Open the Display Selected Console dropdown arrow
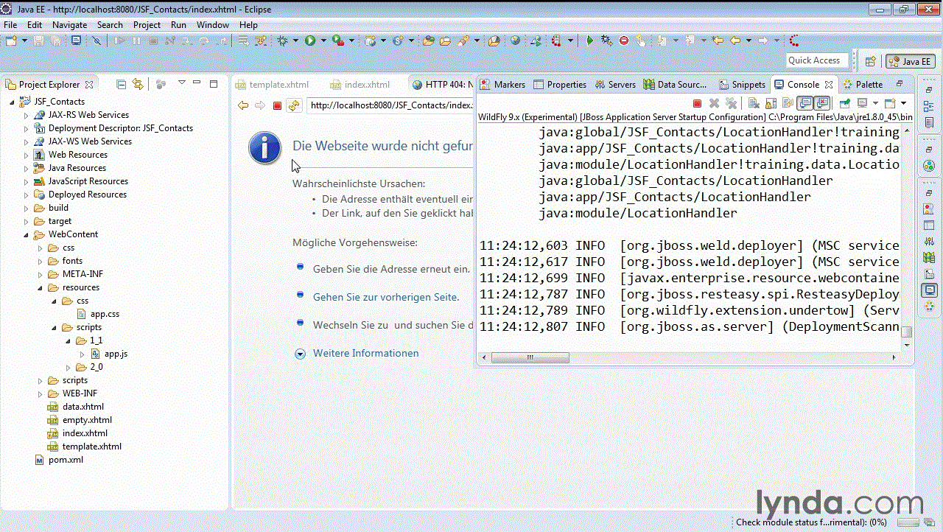Viewport: 943px width, 532px height. [876, 104]
